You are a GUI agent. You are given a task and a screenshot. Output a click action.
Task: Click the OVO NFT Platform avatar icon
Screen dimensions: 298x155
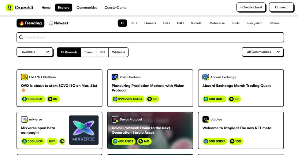pyautogui.click(x=24, y=77)
